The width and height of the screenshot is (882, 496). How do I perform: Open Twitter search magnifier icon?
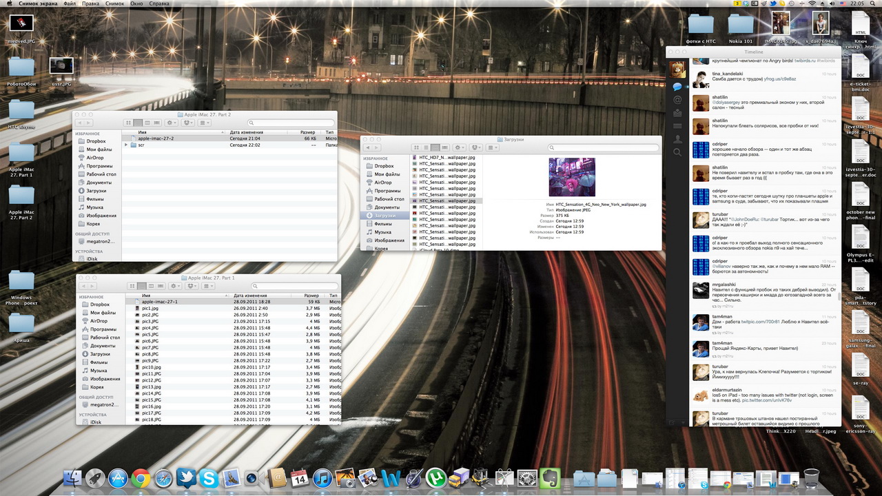677,152
